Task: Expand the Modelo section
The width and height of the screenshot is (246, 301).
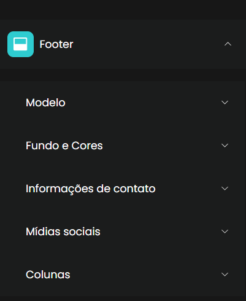Action: coord(123,103)
